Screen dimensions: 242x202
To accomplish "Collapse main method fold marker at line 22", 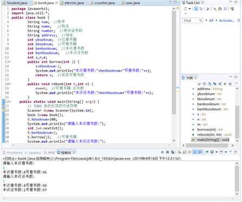I will click(10, 102).
